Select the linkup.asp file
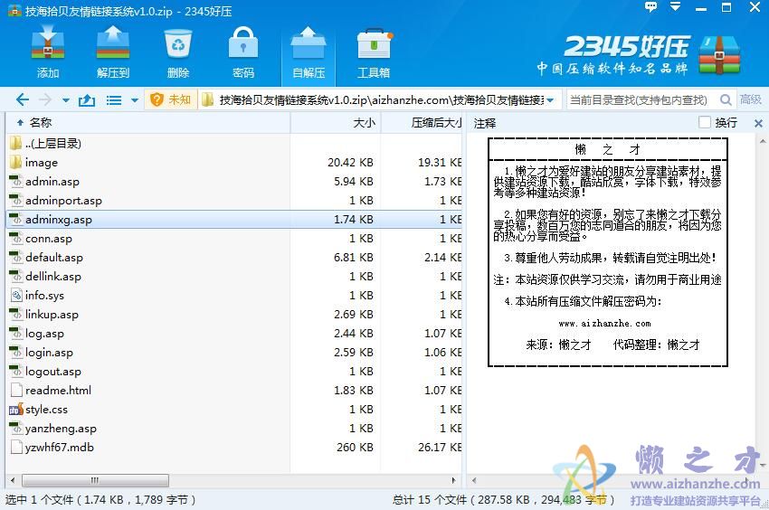This screenshot has width=769, height=510. [x=234, y=315]
